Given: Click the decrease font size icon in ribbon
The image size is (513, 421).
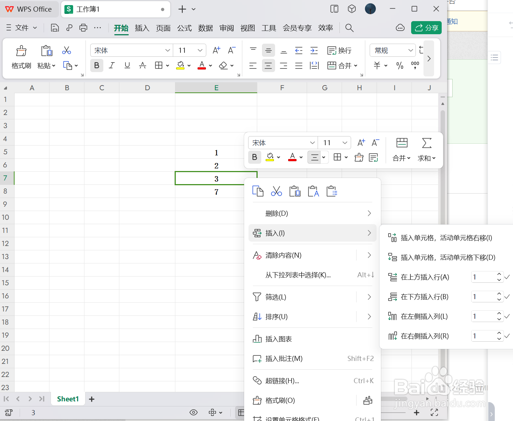Looking at the screenshot, I should click(231, 50).
